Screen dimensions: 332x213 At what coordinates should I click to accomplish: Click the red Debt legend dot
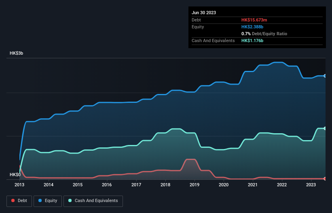pyautogui.click(x=13, y=200)
